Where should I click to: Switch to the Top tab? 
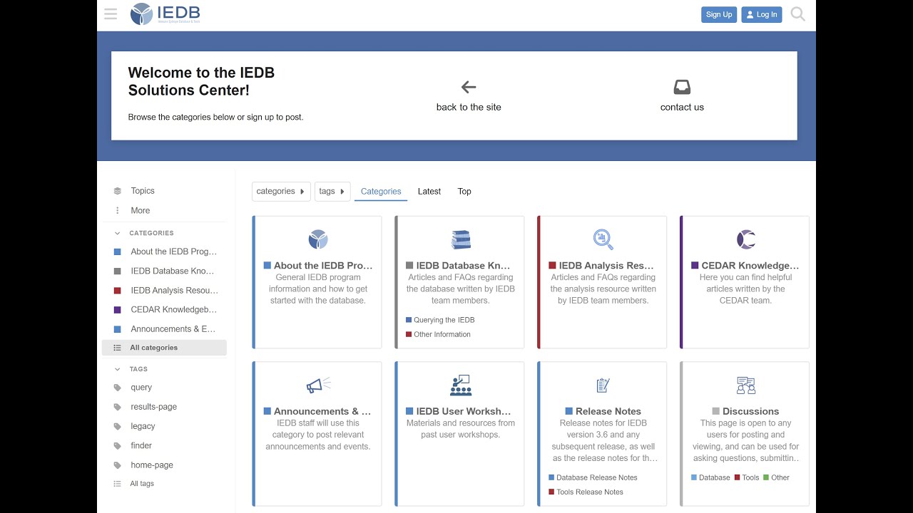(464, 191)
